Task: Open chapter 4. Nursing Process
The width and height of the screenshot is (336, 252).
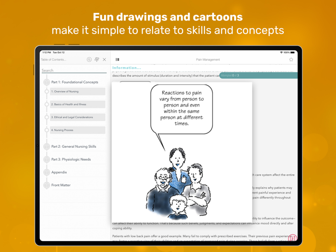Action: tap(78, 130)
